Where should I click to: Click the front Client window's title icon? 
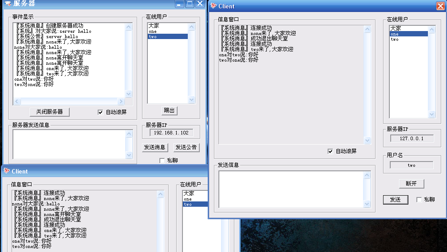(x=214, y=6)
